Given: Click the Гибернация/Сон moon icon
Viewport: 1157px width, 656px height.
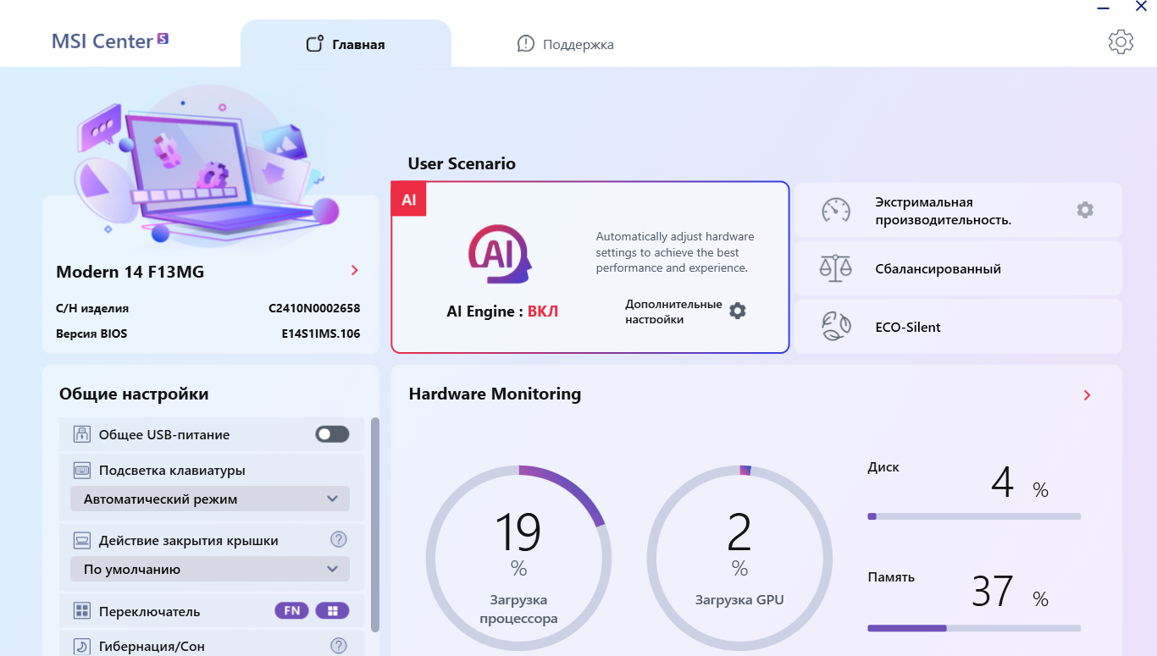Looking at the screenshot, I should click(x=82, y=646).
